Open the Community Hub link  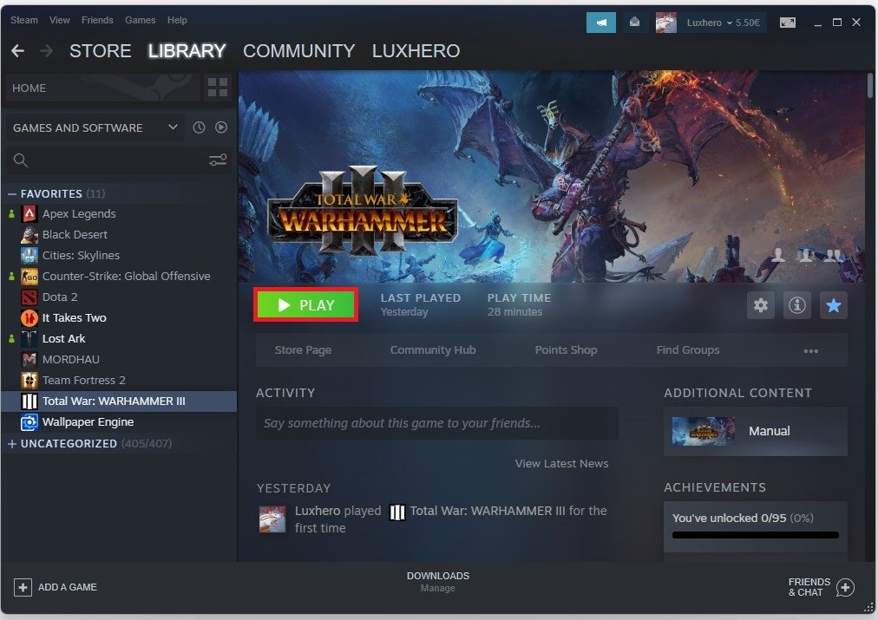click(433, 349)
